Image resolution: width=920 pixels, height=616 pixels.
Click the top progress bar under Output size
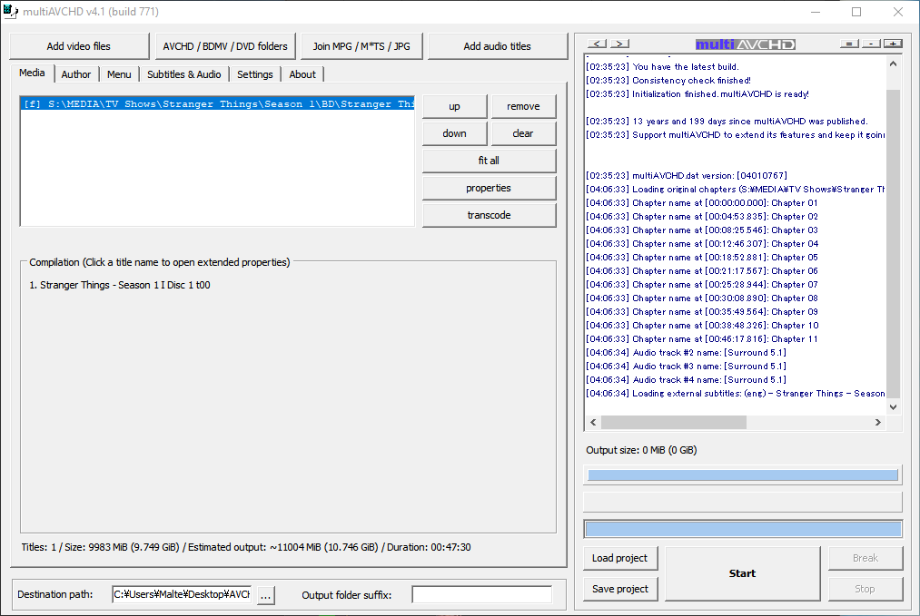tap(743, 474)
